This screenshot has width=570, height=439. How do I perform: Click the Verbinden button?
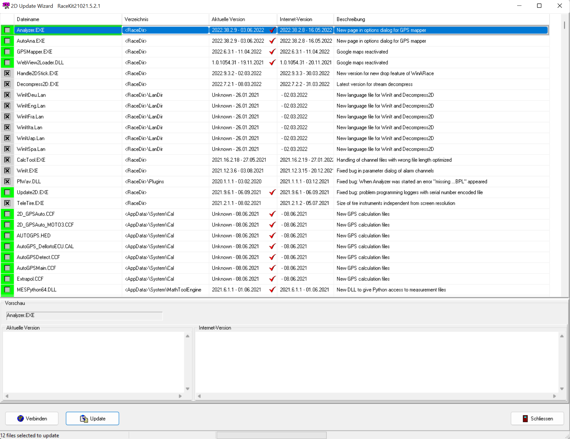click(32, 419)
